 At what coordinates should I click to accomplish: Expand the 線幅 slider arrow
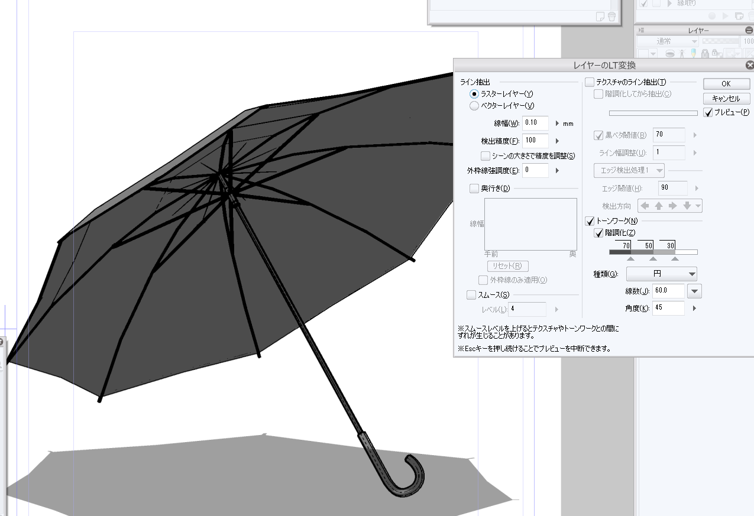pos(557,124)
